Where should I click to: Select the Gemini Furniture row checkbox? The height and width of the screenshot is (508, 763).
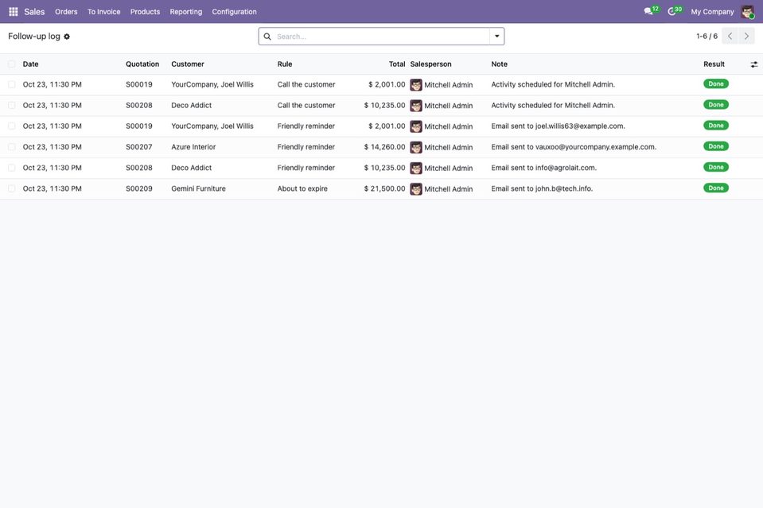click(x=12, y=188)
